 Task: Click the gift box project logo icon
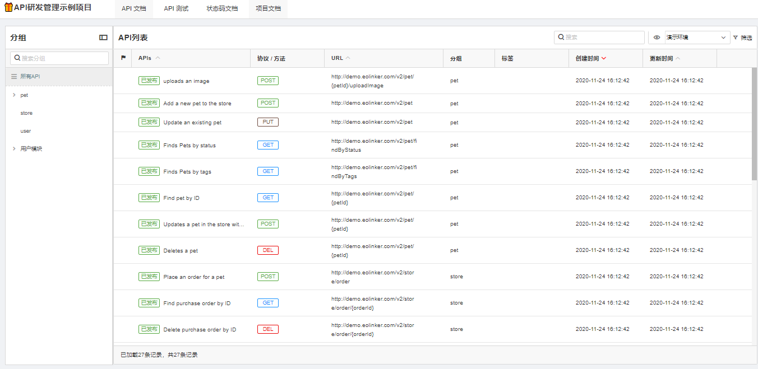coord(8,8)
